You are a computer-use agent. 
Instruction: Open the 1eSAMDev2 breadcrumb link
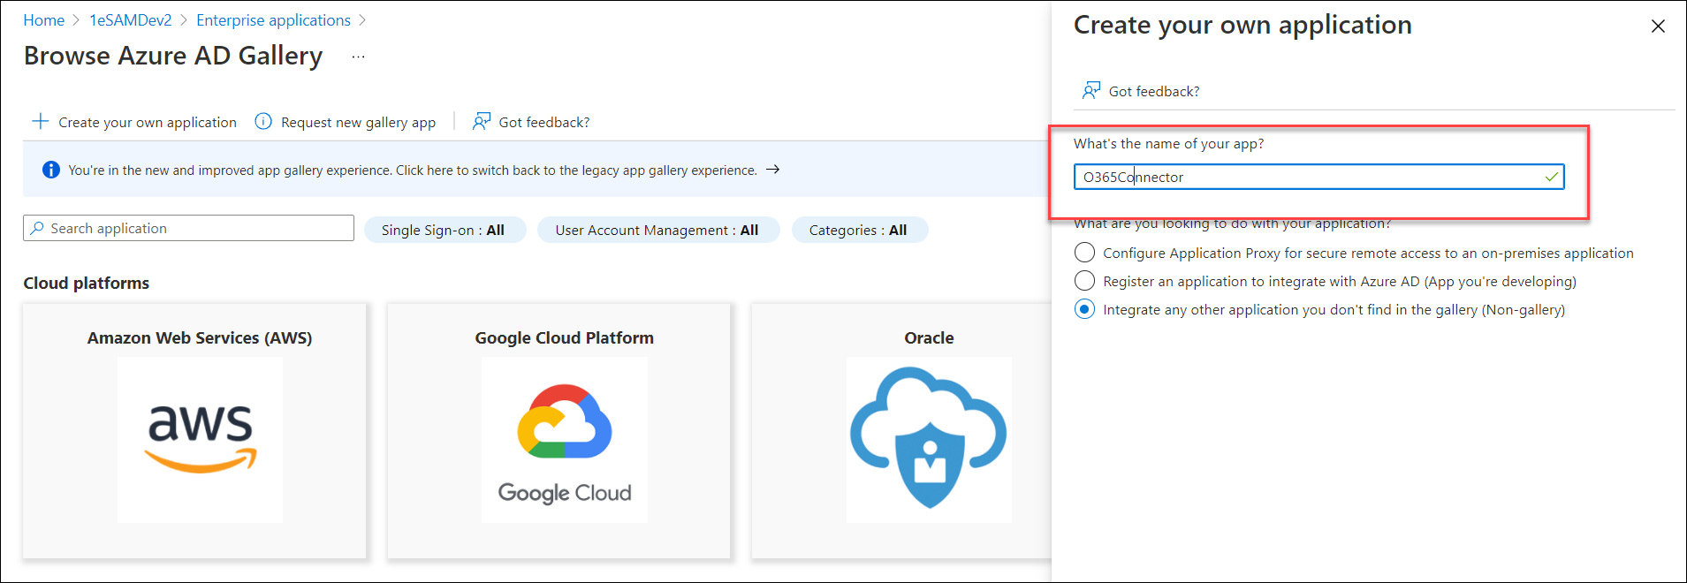point(130,20)
